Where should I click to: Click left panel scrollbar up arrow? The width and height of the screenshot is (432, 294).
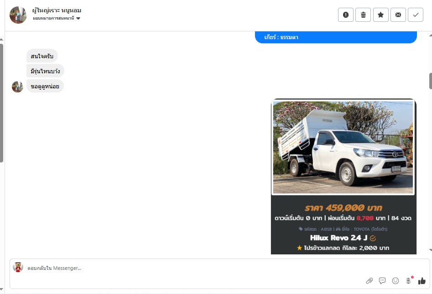2,40
